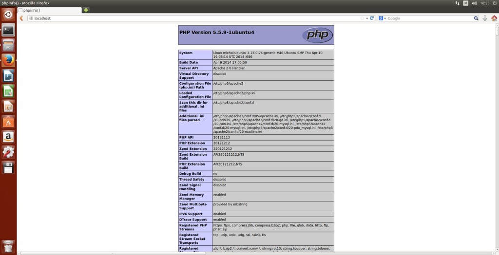Click the "DTrace Support" row label
The image size is (499, 255).
click(193, 219)
